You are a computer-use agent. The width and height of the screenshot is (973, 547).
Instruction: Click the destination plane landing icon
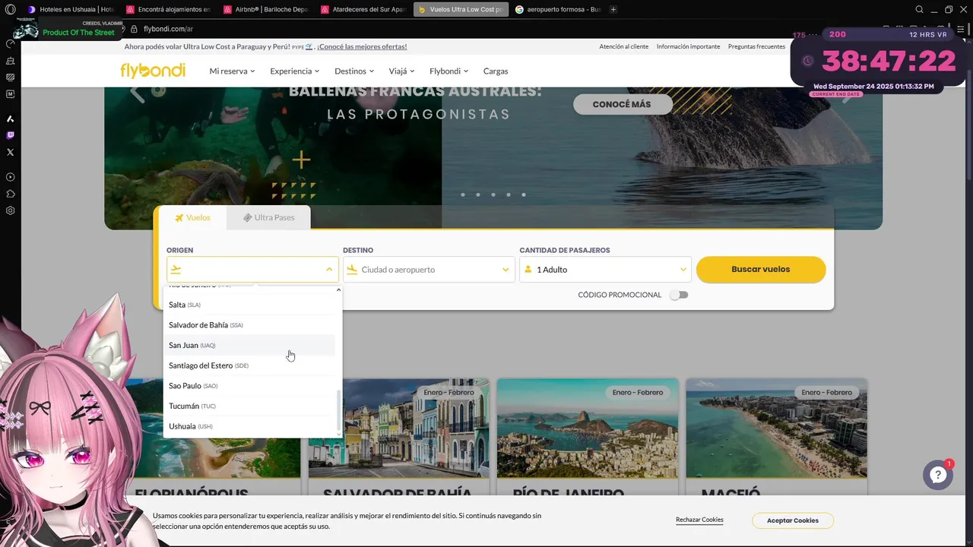[x=352, y=270]
